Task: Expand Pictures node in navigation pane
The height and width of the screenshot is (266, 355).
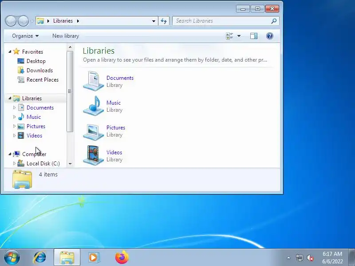Action: pos(14,126)
